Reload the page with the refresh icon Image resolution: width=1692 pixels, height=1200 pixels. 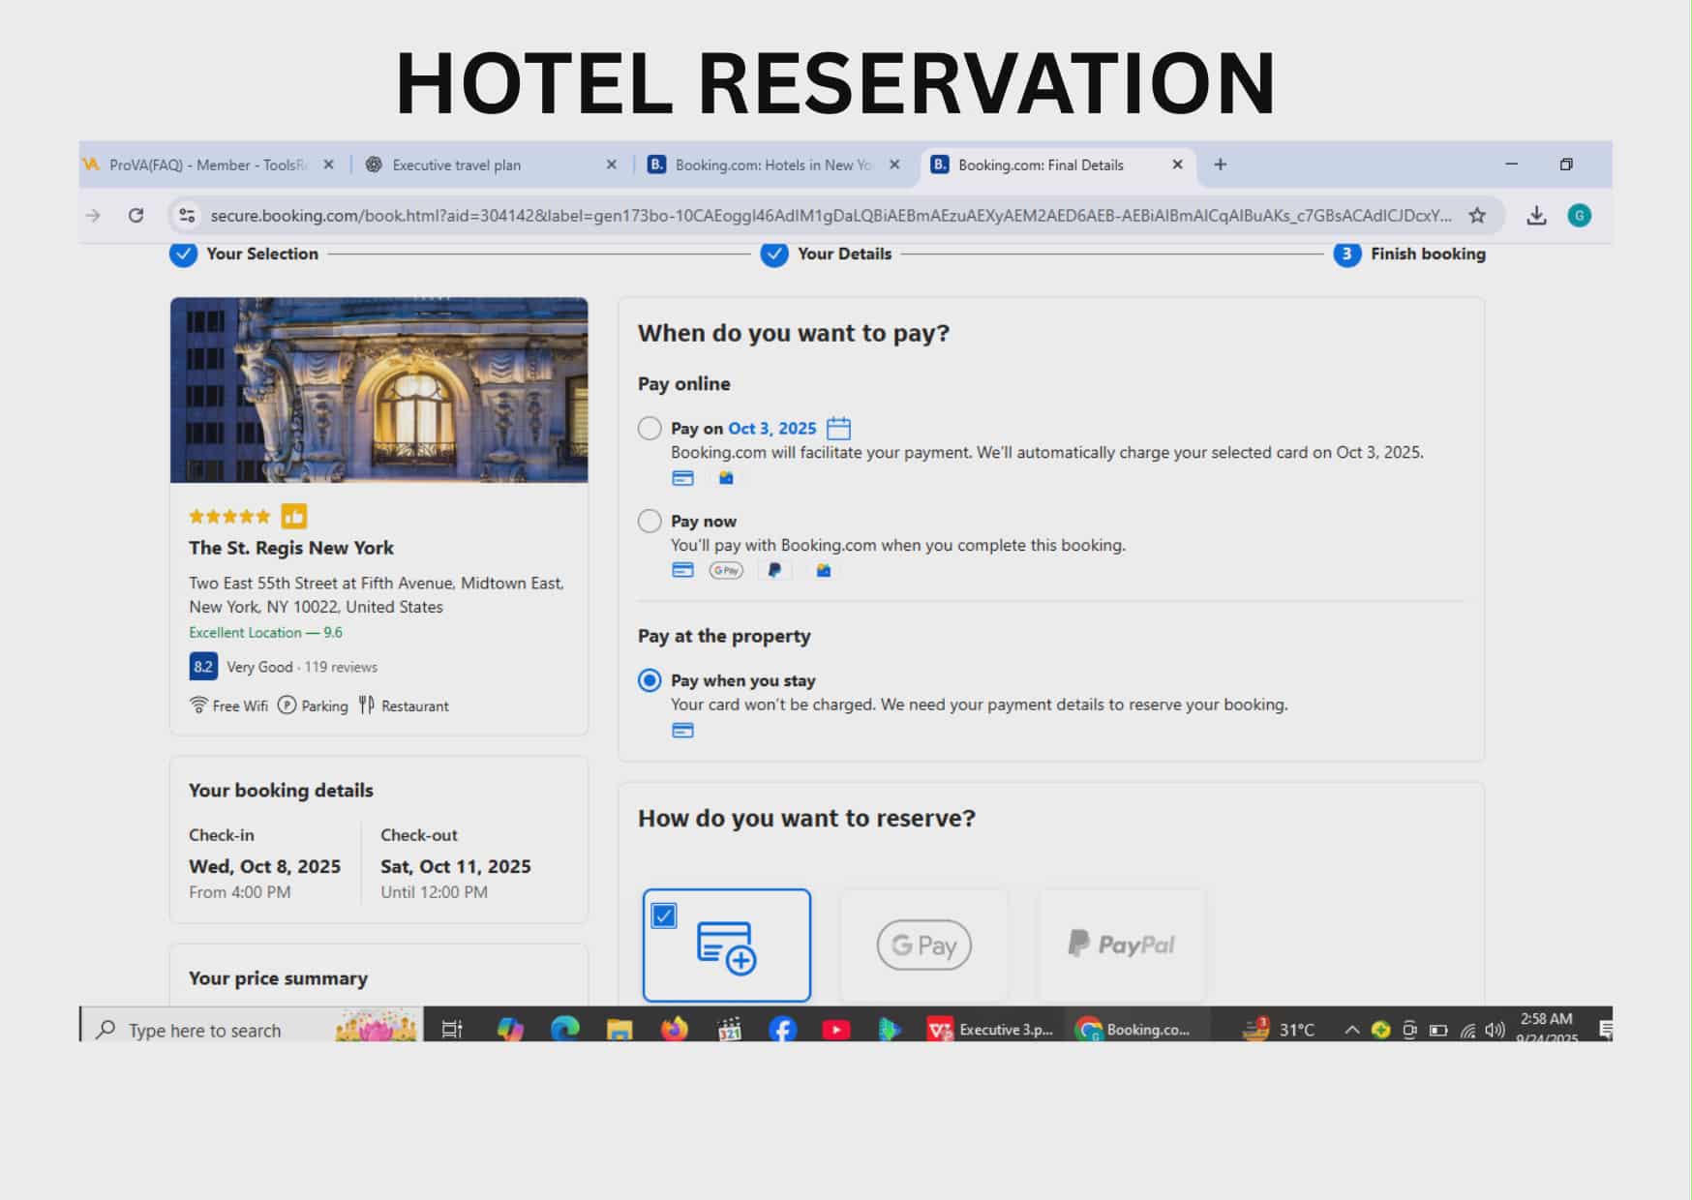click(x=136, y=215)
